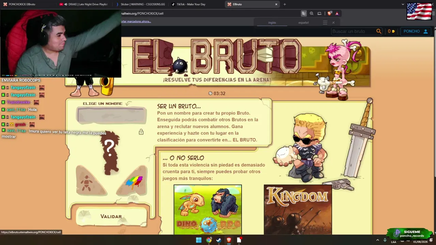Click the SIGUEME poncho_records TikTok badge

click(410, 234)
